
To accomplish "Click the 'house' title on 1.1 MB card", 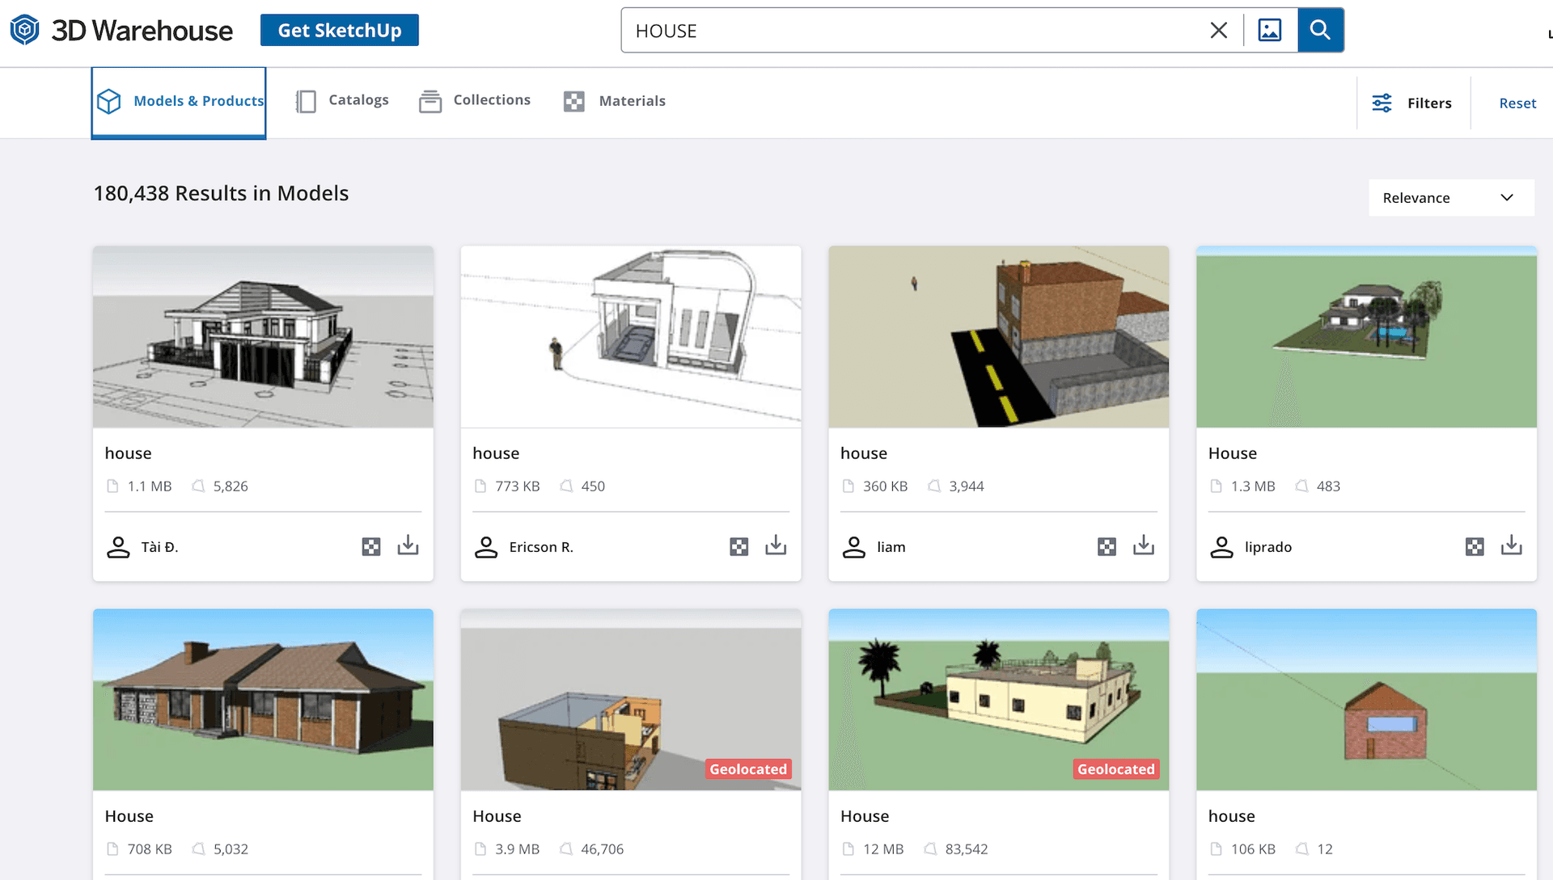I will (128, 453).
